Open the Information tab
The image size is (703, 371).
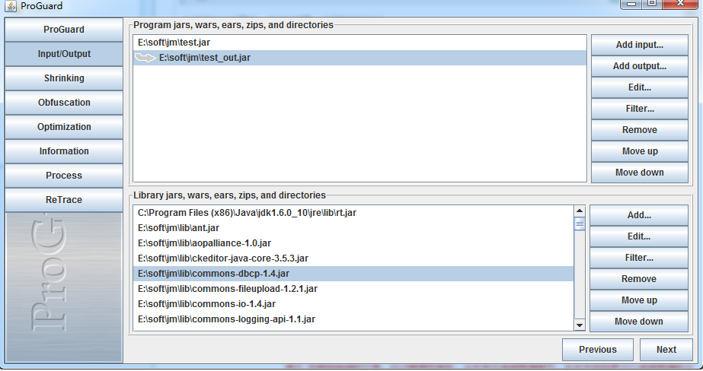click(x=64, y=151)
